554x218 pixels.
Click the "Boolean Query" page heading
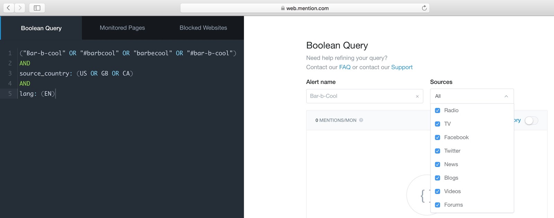tap(337, 46)
